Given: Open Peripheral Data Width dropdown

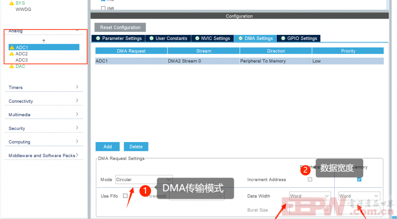Looking at the screenshot, I should tap(310, 196).
